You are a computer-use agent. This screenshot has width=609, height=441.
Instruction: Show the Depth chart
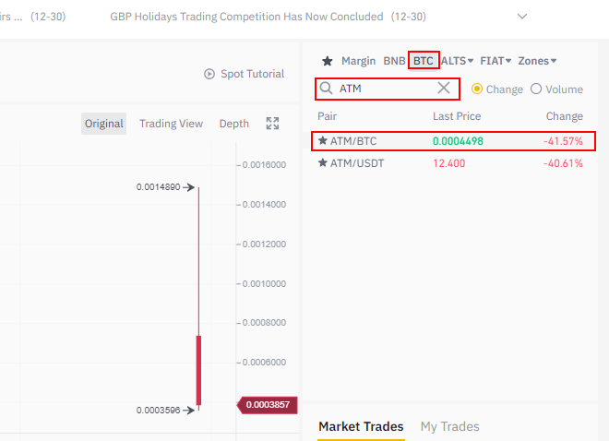(x=233, y=124)
